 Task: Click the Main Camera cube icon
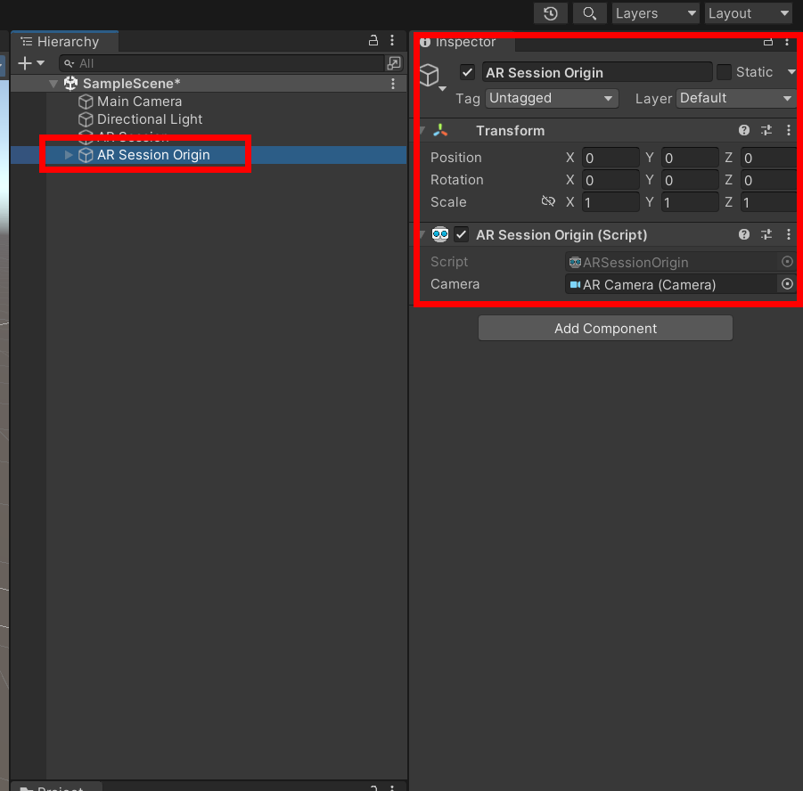coord(86,102)
